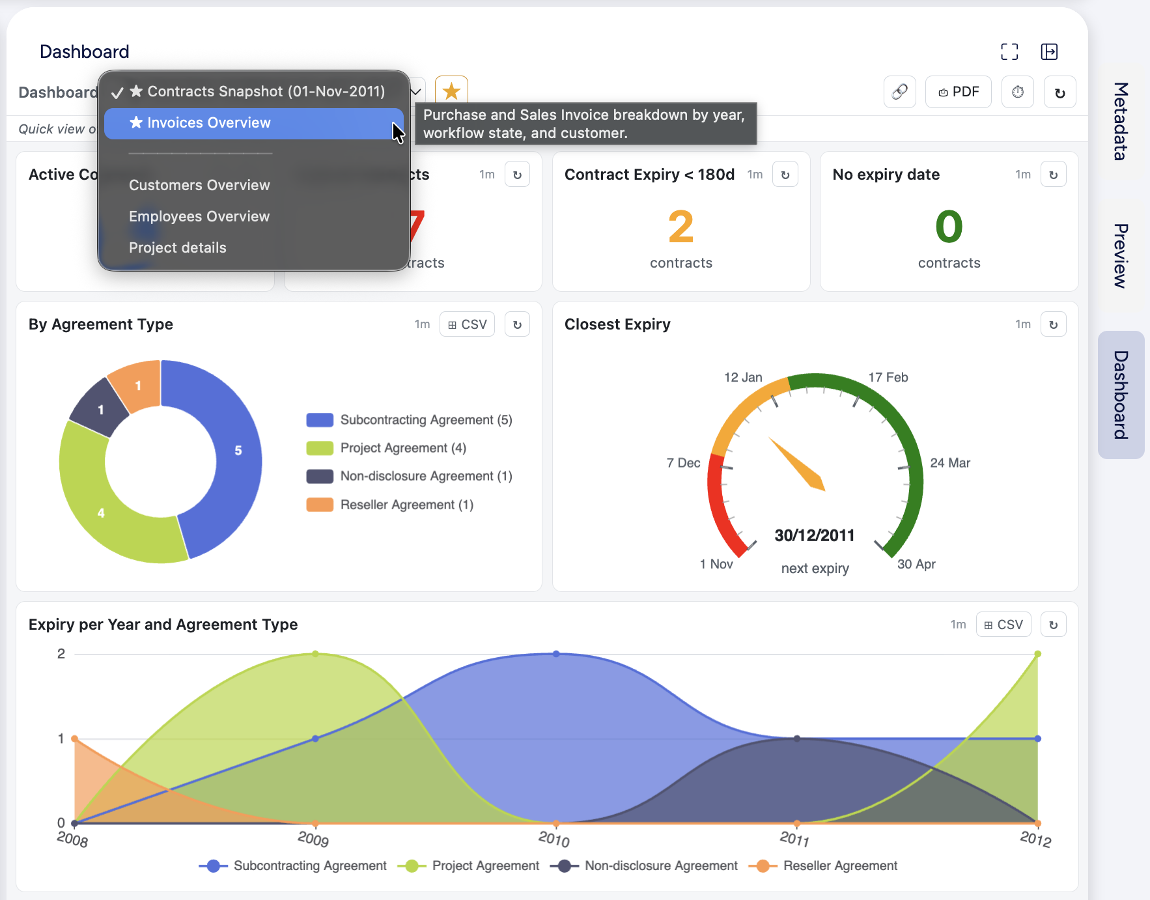Screen dimensions: 1150x900
Task: Select Customers Overview dashboard
Action: [x=254, y=185]
